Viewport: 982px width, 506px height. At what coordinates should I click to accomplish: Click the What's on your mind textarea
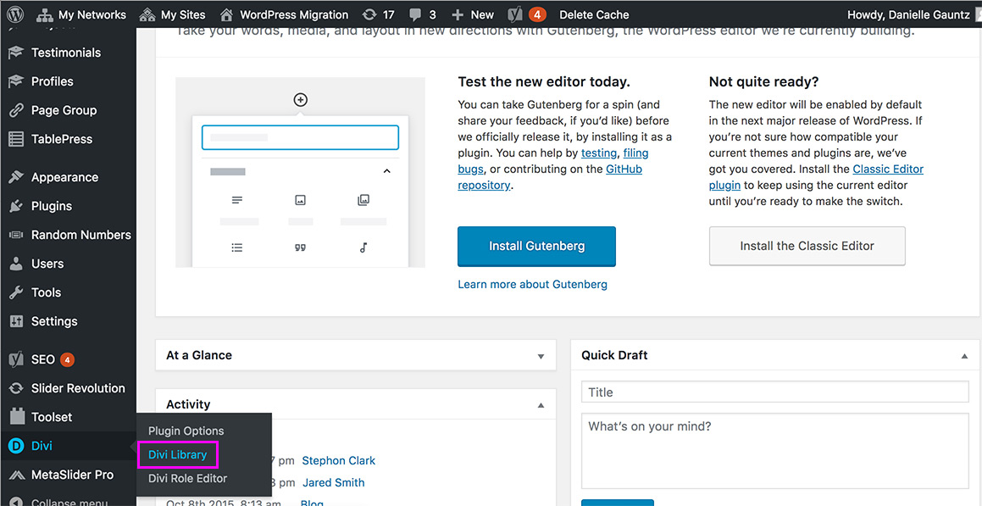(774, 451)
